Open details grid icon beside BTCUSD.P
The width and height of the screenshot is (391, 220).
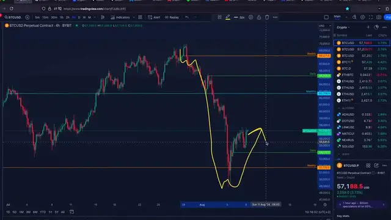click(368, 166)
